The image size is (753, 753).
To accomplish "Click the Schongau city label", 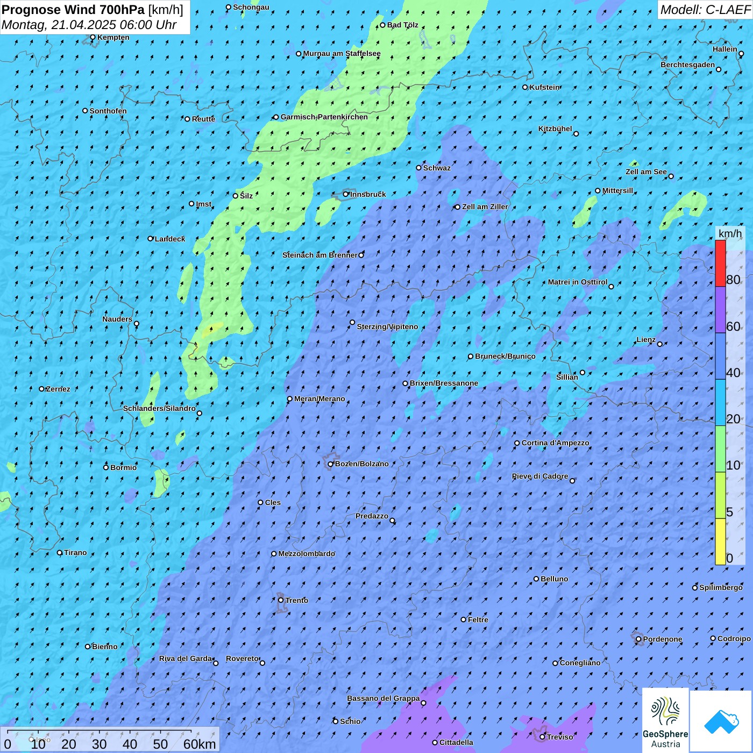I will pyautogui.click(x=251, y=7).
